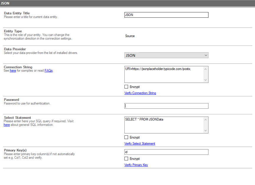
Task: Click inside the Connection String text area
Action: coord(164,74)
